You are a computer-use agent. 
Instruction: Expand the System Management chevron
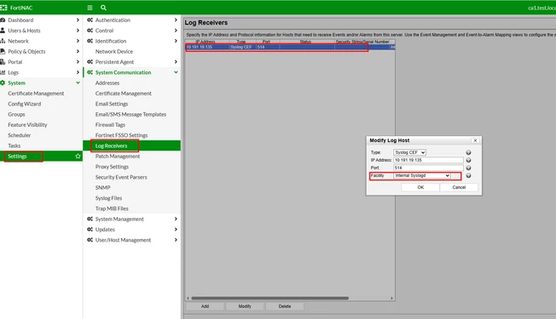pos(176,219)
